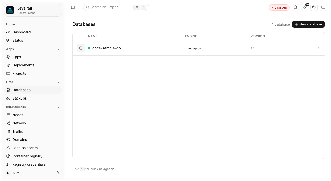Viewport: 331px width, 181px height.
Task: Click the New database button
Action: point(308,24)
